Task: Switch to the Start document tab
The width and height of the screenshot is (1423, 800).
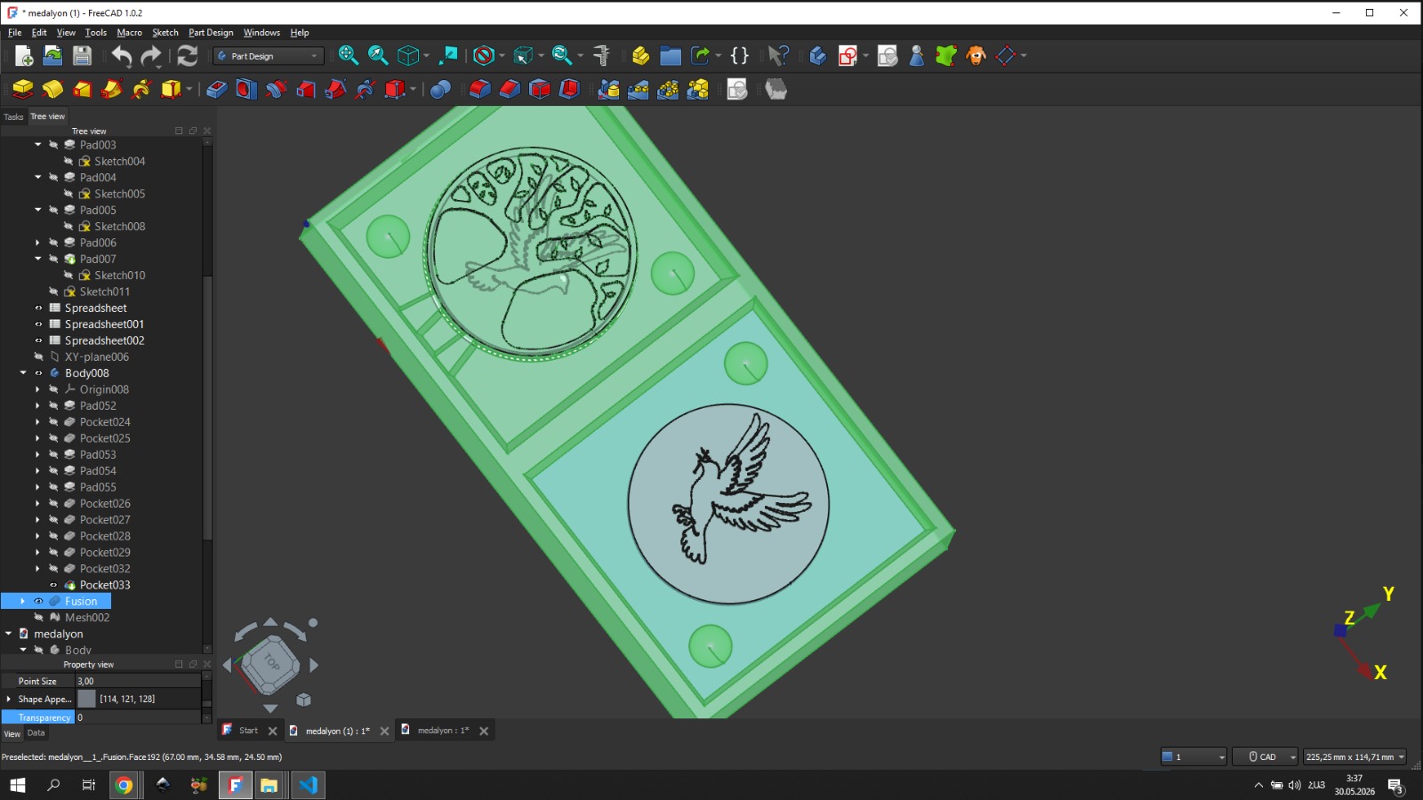Action: (x=248, y=731)
